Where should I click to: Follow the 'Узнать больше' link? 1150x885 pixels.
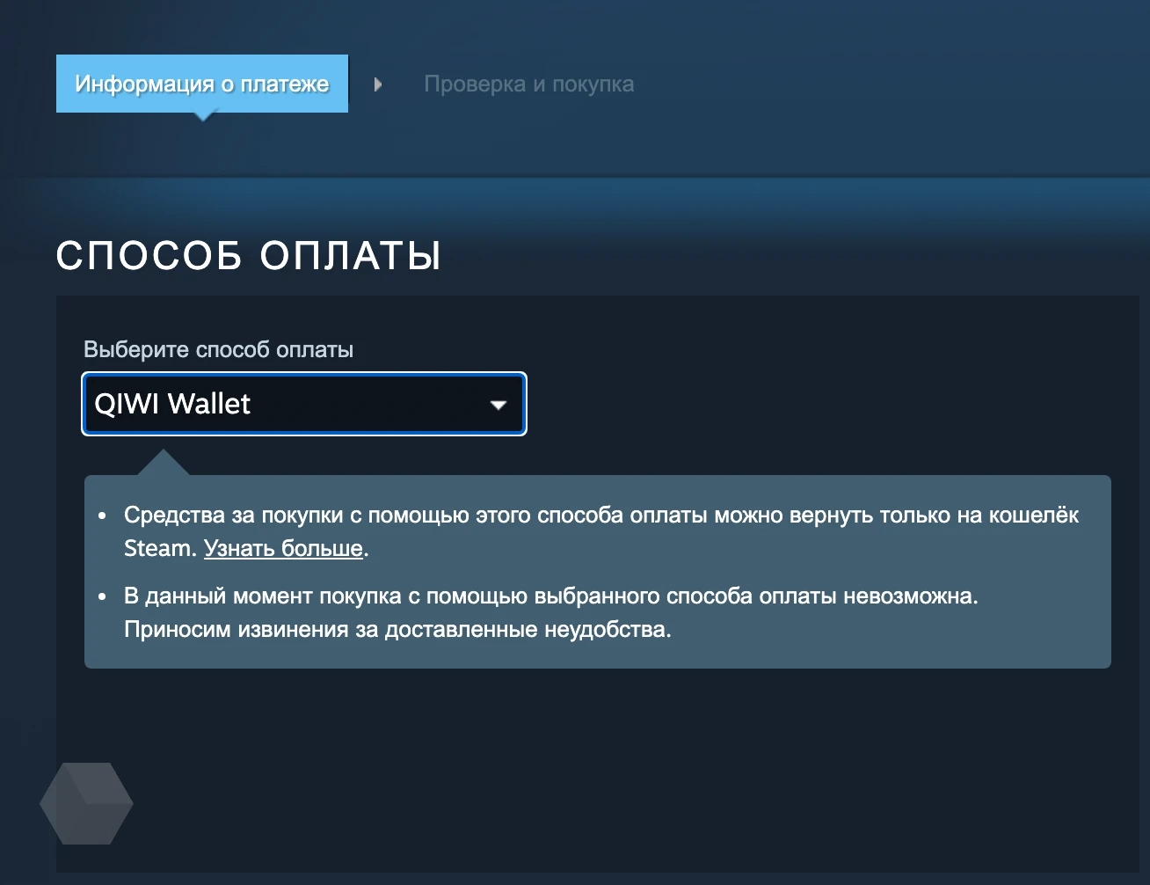(283, 548)
